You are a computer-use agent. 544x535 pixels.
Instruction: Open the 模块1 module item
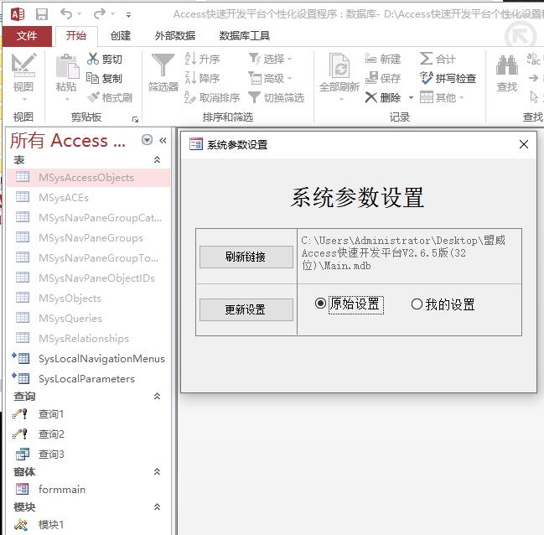coord(51,524)
